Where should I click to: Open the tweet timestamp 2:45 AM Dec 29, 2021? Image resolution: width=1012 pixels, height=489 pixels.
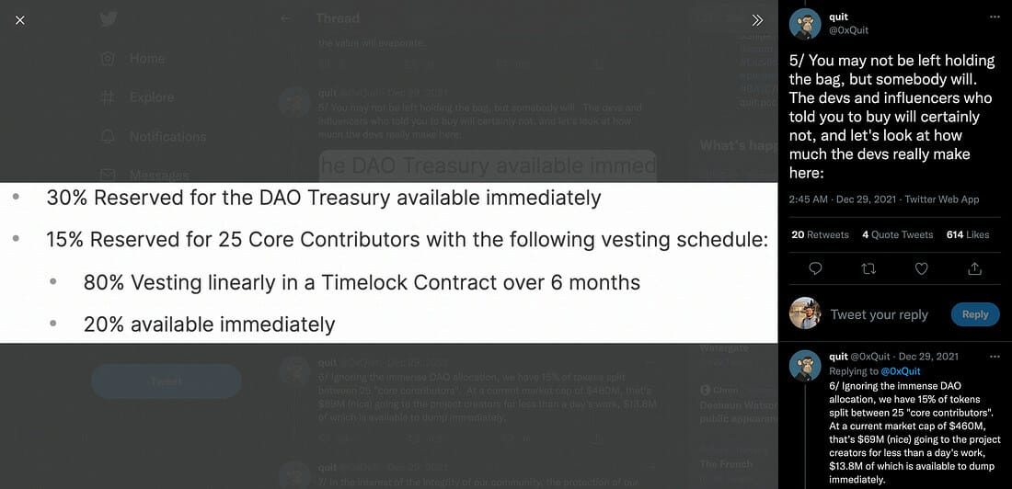[842, 199]
